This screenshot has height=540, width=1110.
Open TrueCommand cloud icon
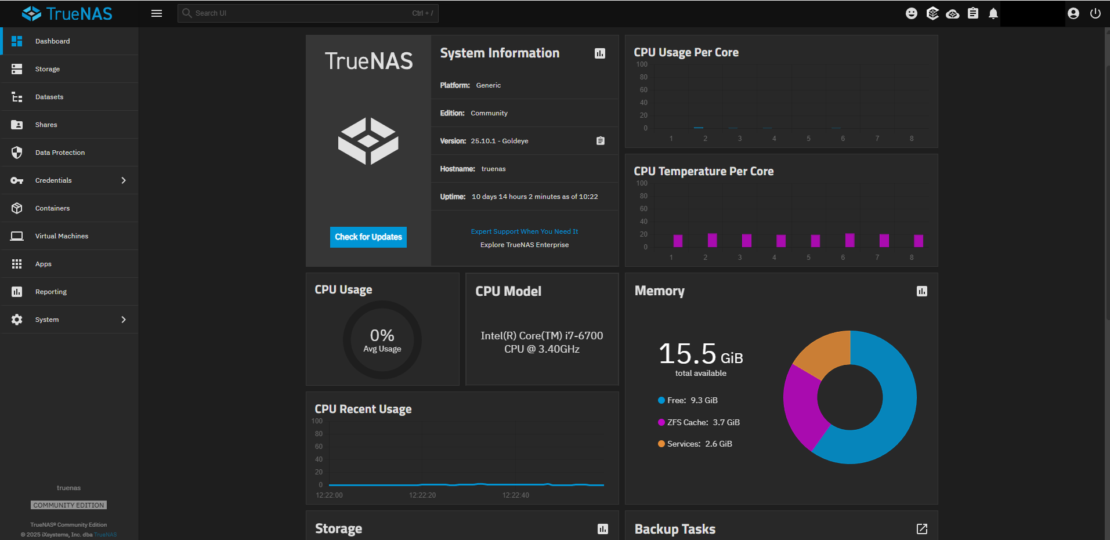[953, 13]
